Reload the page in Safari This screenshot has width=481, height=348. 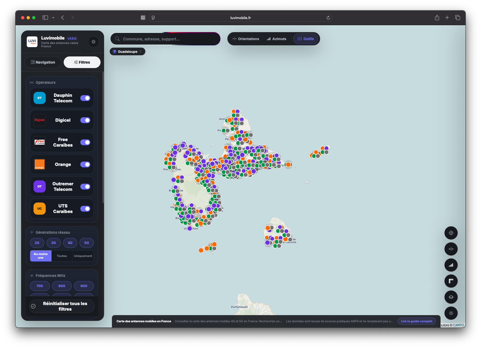pyautogui.click(x=328, y=18)
